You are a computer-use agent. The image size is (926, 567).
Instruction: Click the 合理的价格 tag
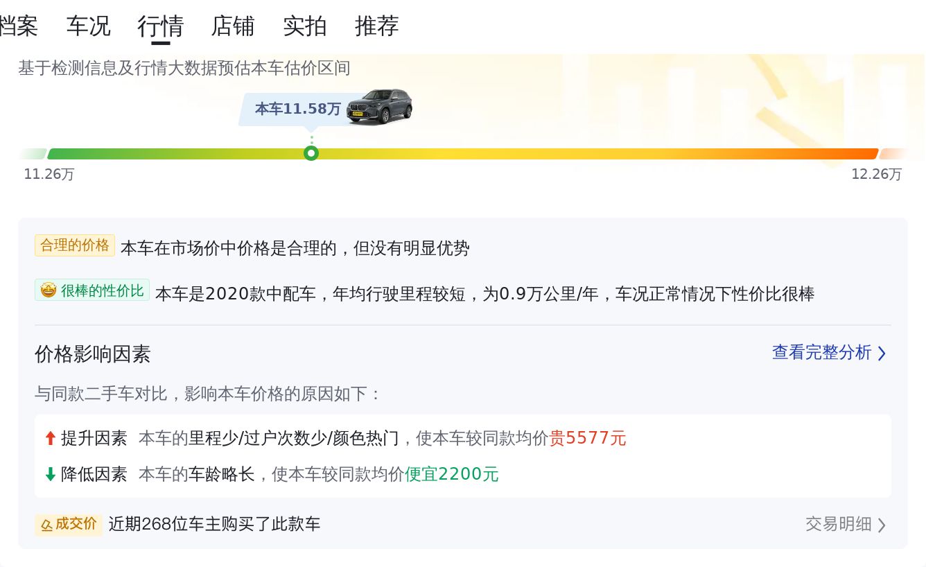click(x=75, y=245)
